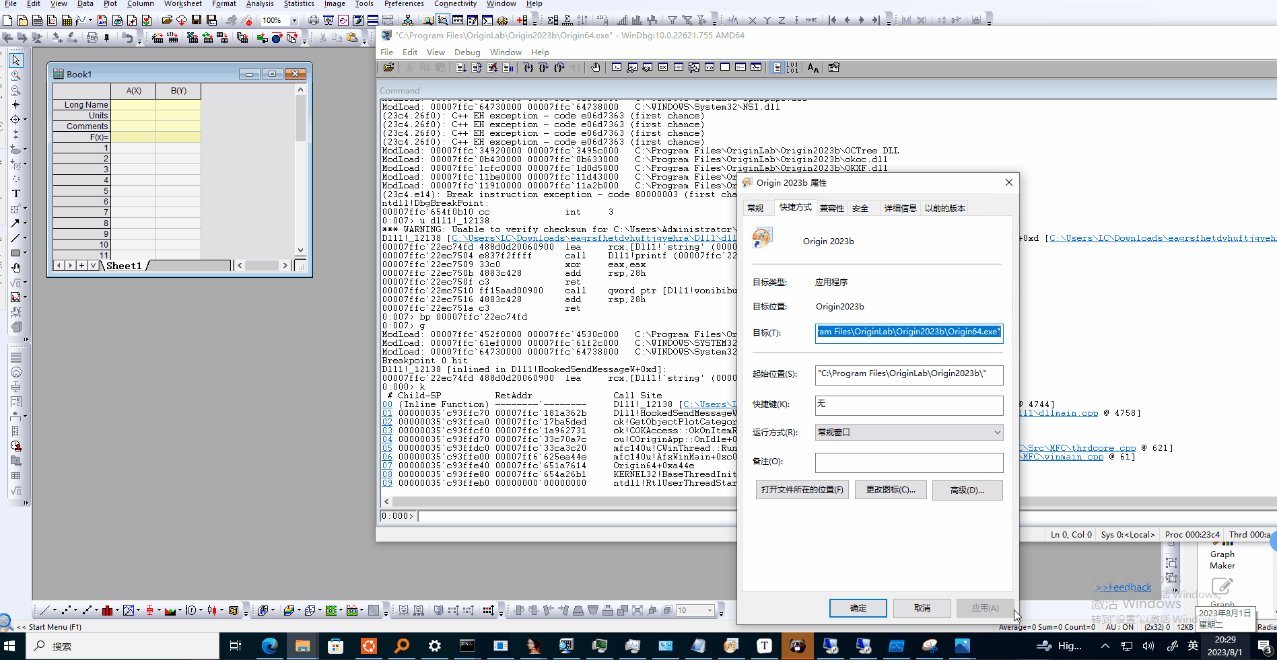
Task: Open File Explorer from the taskbar
Action: click(302, 646)
